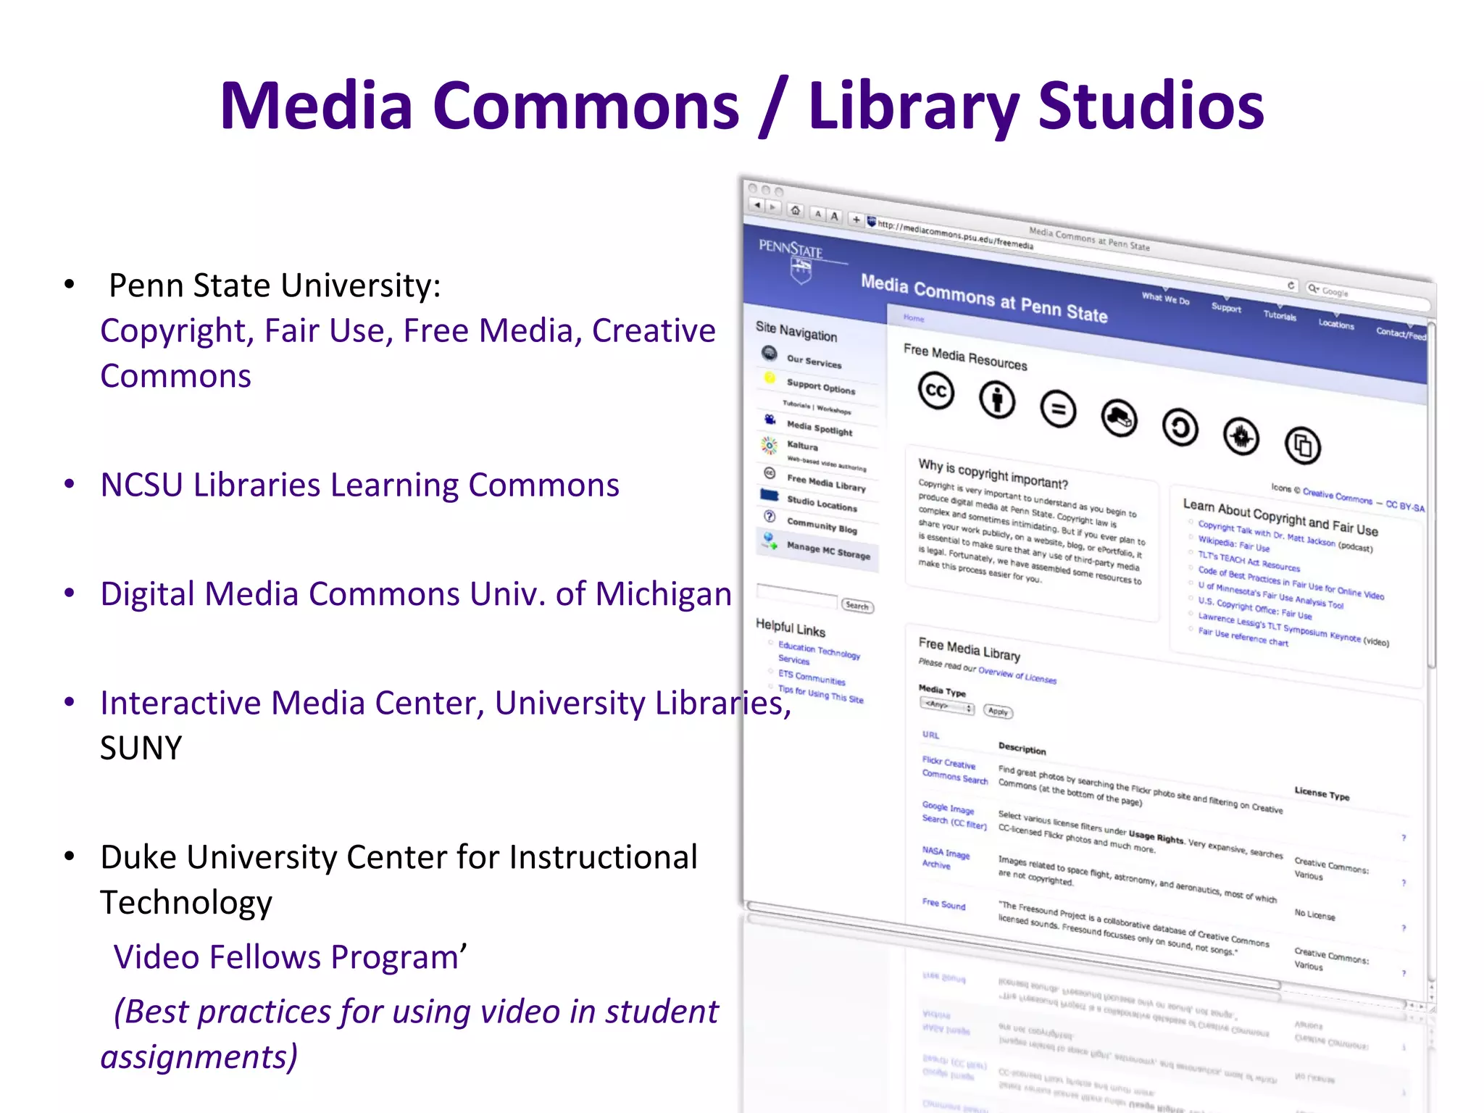Image resolution: width=1484 pixels, height=1113 pixels.
Task: Click the Creative Commons CC icon
Action: (936, 391)
